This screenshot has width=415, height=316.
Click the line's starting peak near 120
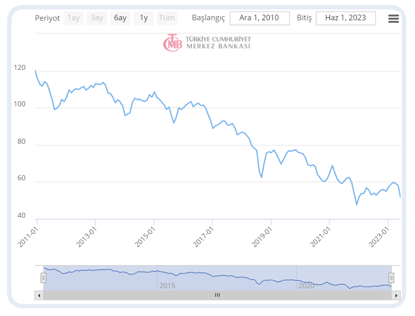35,71
